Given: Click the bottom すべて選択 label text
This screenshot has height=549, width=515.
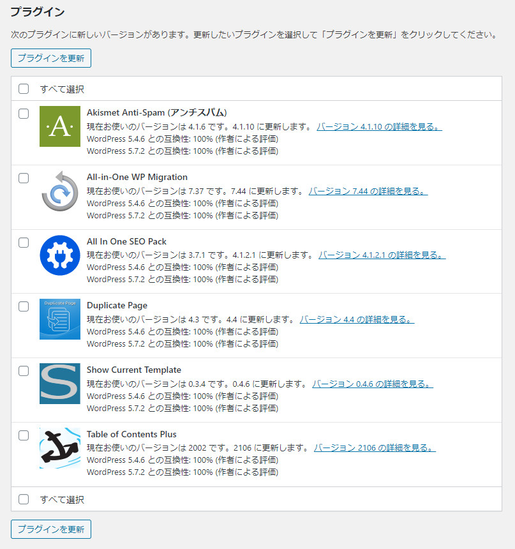Looking at the screenshot, I should (x=62, y=500).
